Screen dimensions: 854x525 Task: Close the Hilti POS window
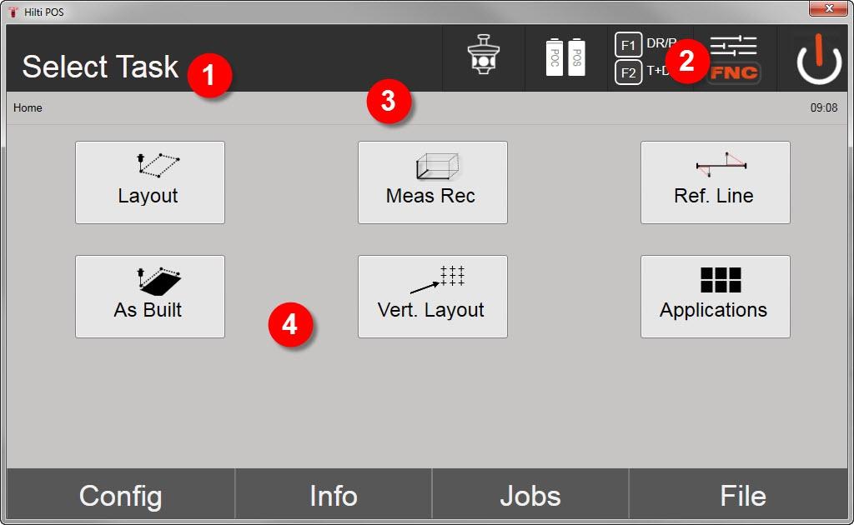click(x=828, y=8)
